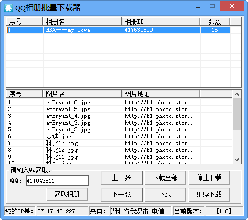Screen dimensions: 248x220
Task: Click IP address field 27.17.45.227
Action: (x=62, y=211)
